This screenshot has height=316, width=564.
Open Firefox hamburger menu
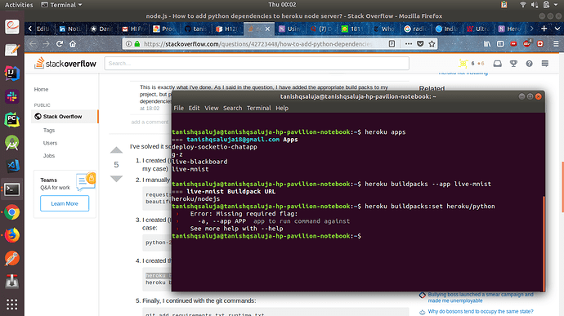556,44
